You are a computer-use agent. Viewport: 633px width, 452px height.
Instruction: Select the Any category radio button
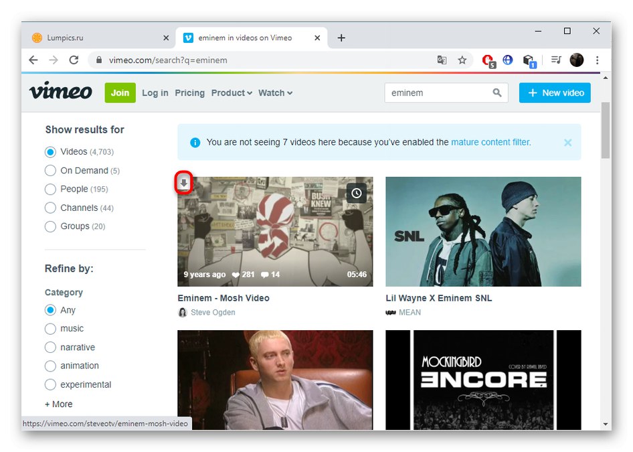[x=50, y=310]
